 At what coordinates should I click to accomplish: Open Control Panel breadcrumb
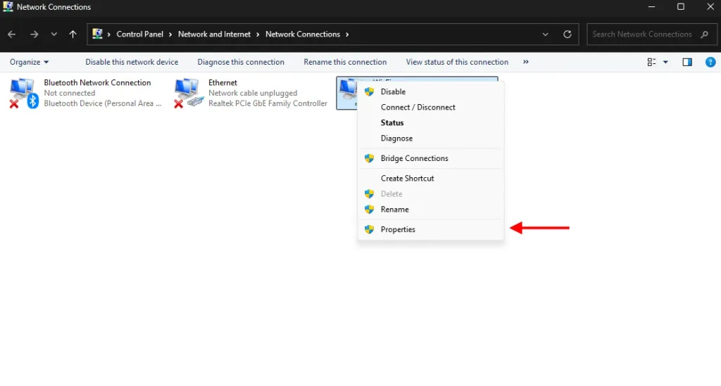point(140,34)
